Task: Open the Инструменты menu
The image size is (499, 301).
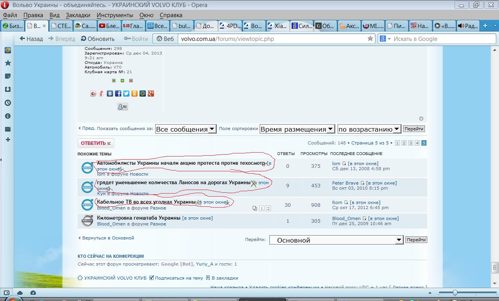Action: tap(115, 15)
